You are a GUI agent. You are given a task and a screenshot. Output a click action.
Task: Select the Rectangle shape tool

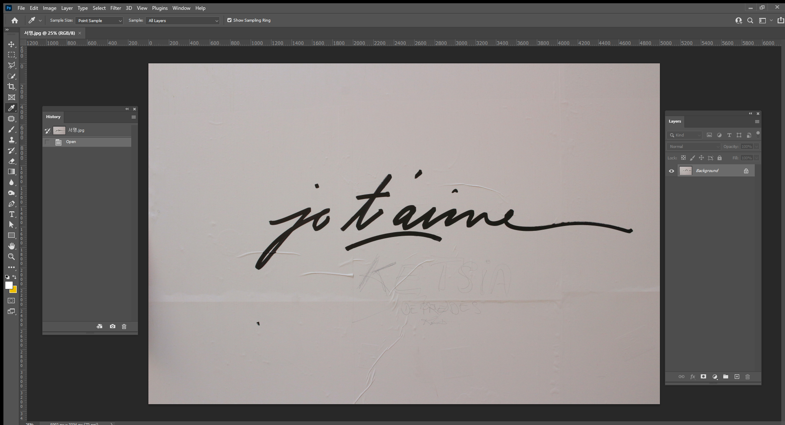coord(11,235)
